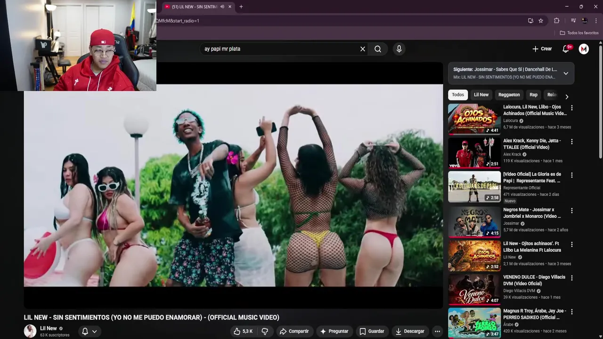
Task: Select the Lil New filter chip
Action: coord(481,95)
